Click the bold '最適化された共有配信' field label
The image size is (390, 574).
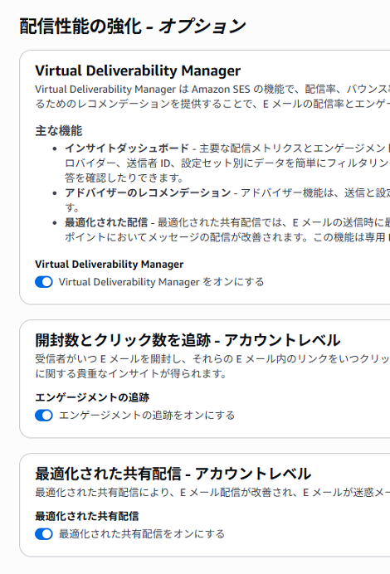[x=87, y=516]
